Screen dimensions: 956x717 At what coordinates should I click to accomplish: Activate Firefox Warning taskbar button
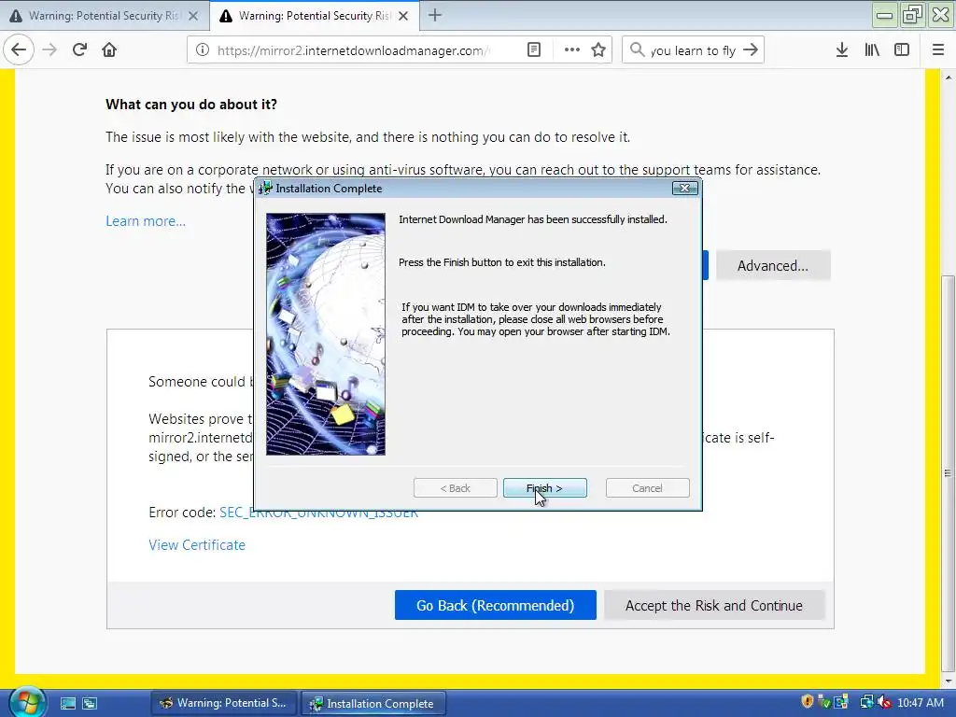tap(222, 703)
